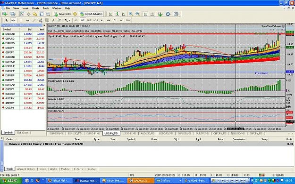
Task: Toggle the M15 timeframe button
Action: 89,20
